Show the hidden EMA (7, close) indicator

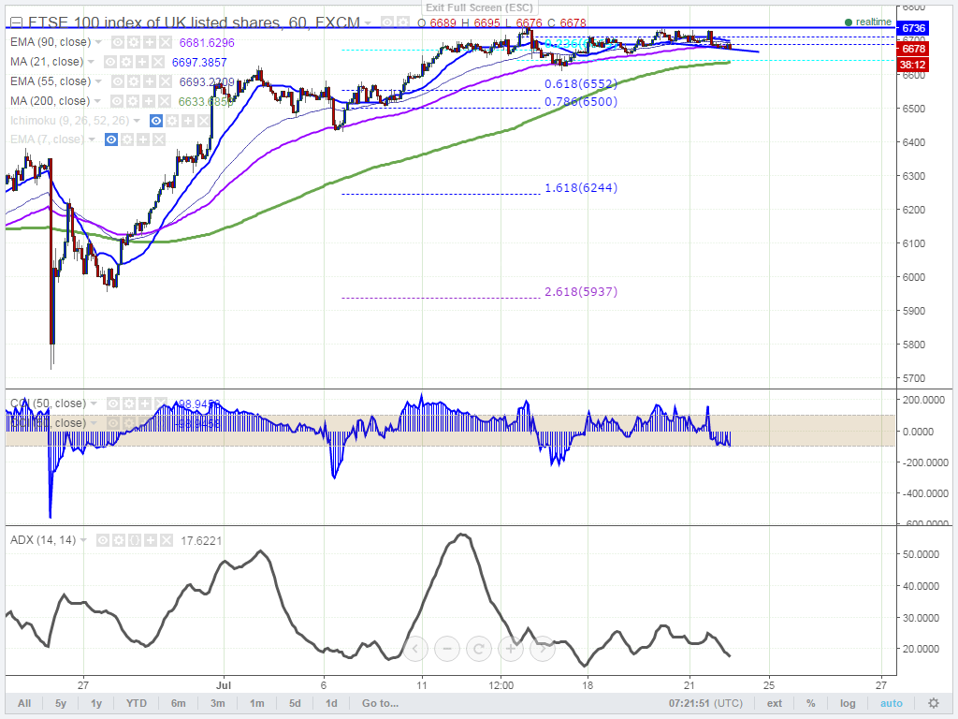pos(111,139)
